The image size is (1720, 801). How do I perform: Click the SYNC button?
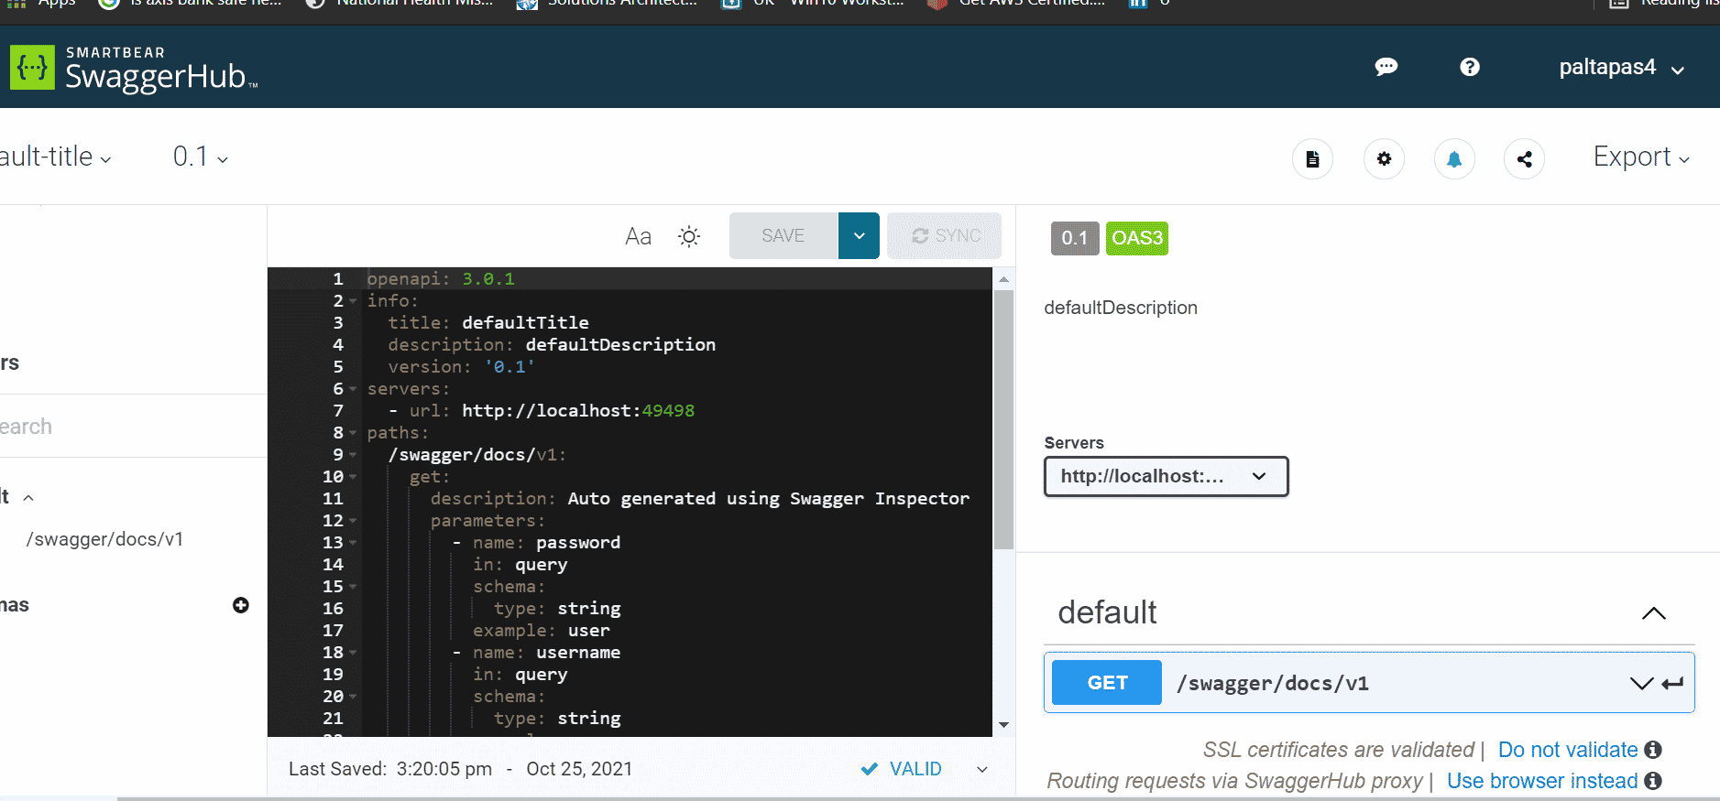[944, 236]
